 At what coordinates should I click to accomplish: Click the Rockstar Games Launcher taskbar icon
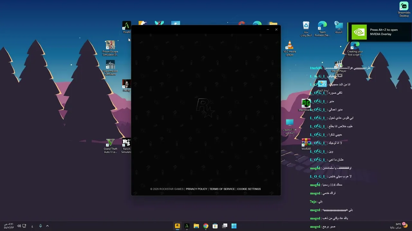[177, 226]
